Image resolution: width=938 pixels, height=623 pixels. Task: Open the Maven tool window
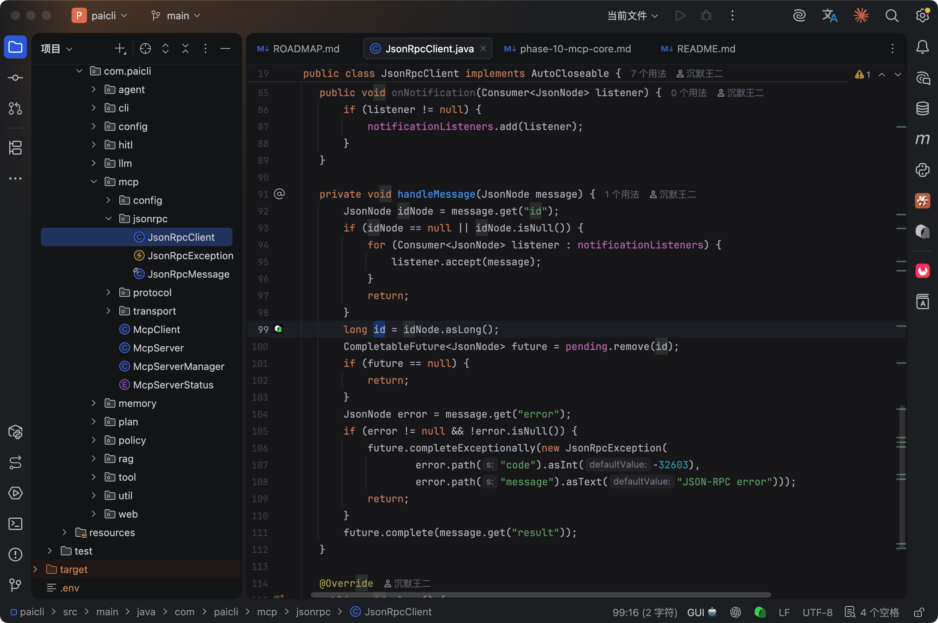click(923, 139)
